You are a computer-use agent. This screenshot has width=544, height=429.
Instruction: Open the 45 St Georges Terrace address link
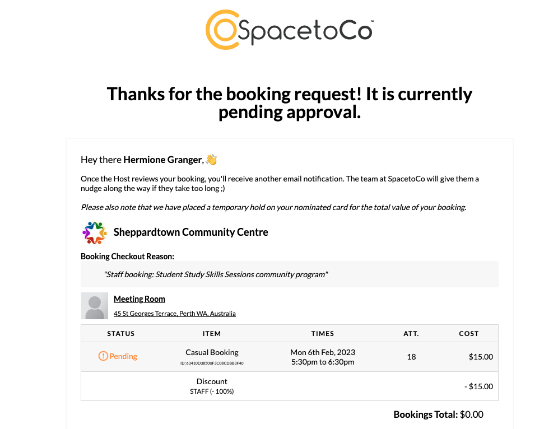pos(175,314)
